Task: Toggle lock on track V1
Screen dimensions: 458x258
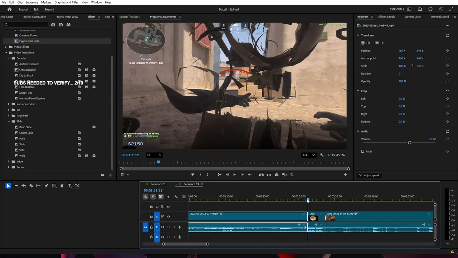Action: pyautogui.click(x=151, y=216)
